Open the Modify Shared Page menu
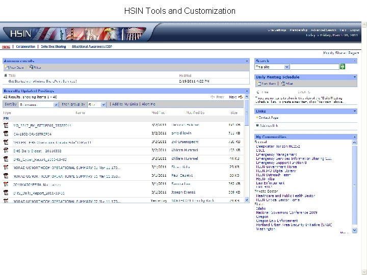The image size is (367, 275). [x=341, y=53]
